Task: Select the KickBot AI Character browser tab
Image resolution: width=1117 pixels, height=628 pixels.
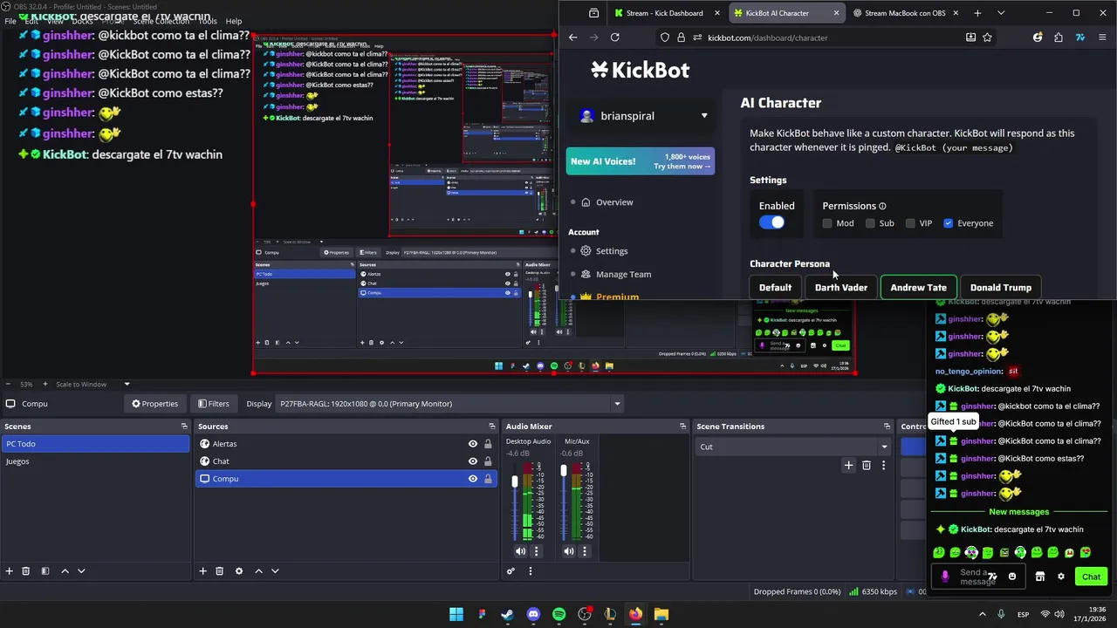Action: coord(785,13)
